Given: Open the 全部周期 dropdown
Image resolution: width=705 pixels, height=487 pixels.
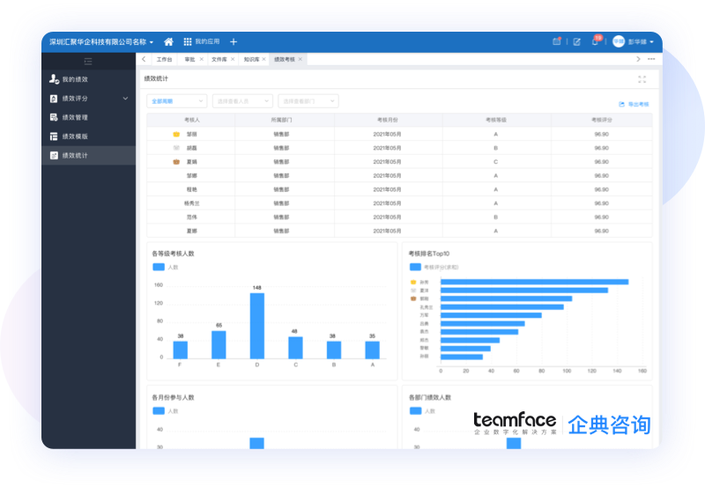Looking at the screenshot, I should (x=177, y=101).
